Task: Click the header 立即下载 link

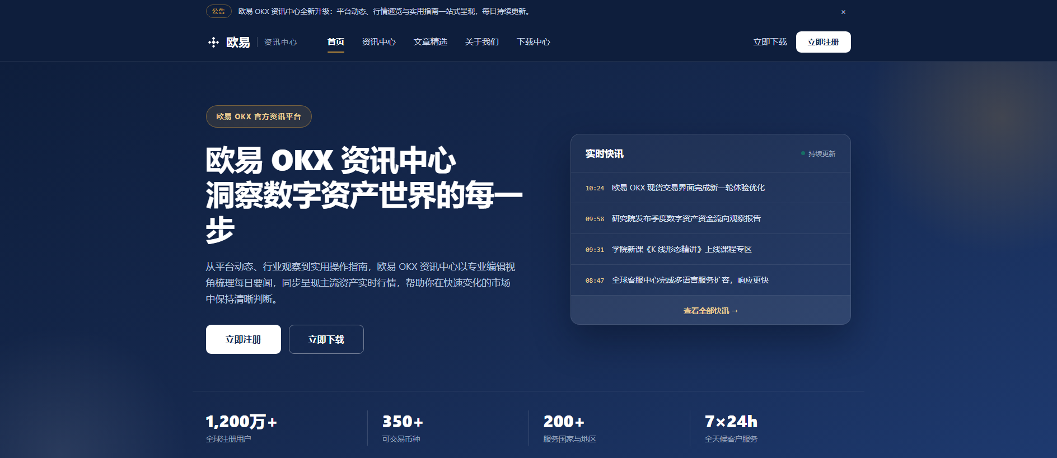Action: coord(770,42)
